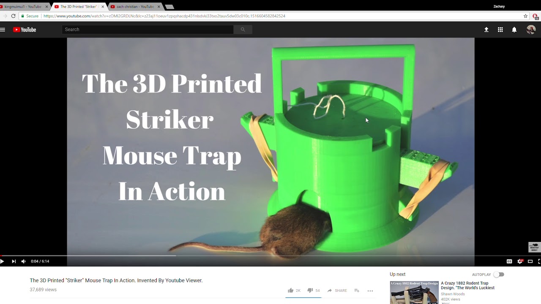Open 'A Crazy 1882 Rodent Trap Design' title
Screen dimensions: 541x304
click(x=467, y=285)
